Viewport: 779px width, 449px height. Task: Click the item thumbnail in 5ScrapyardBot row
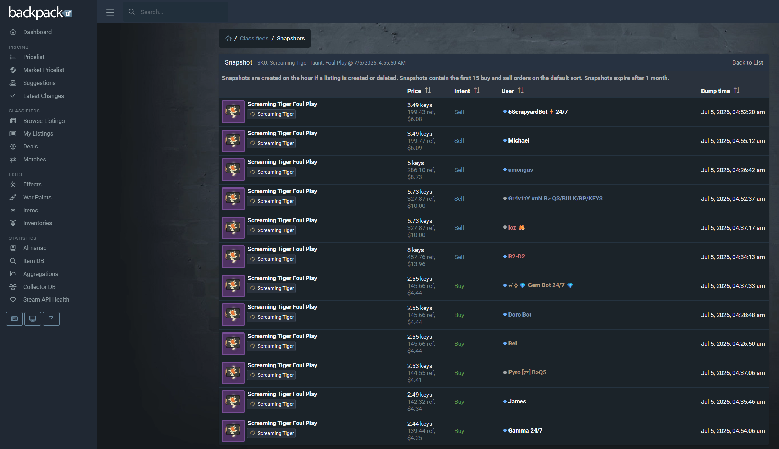point(233,112)
